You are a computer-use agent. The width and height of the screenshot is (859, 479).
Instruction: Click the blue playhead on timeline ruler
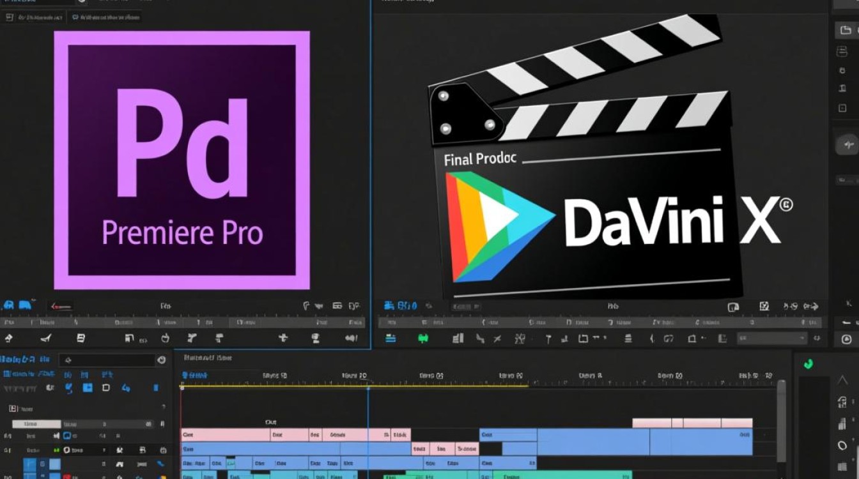pos(368,383)
